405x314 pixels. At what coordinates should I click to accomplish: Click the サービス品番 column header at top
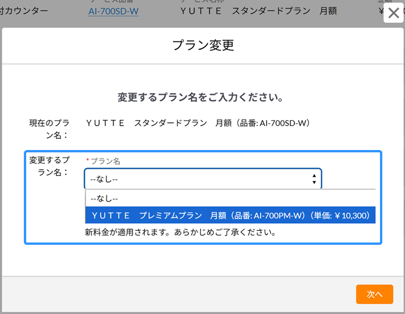click(x=113, y=2)
